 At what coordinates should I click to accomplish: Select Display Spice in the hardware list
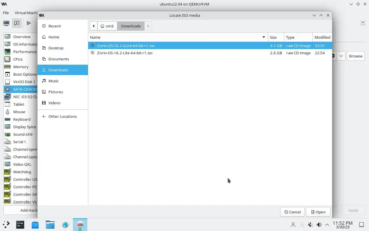pos(20,127)
